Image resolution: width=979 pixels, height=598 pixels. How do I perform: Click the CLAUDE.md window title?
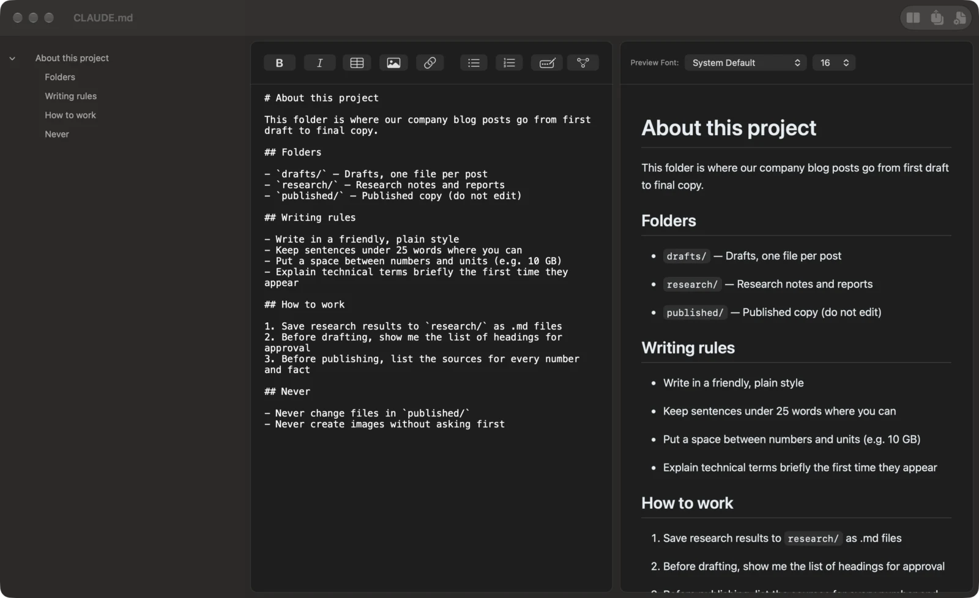coord(103,18)
